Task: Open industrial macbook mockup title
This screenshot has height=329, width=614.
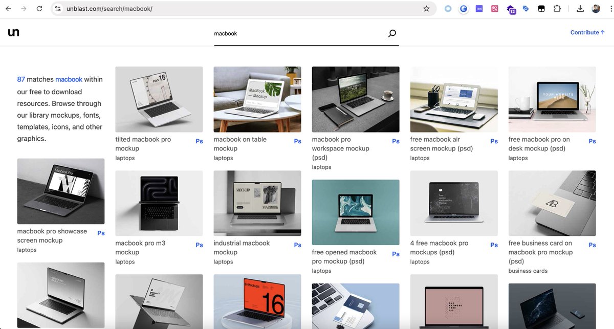Action: click(x=242, y=248)
